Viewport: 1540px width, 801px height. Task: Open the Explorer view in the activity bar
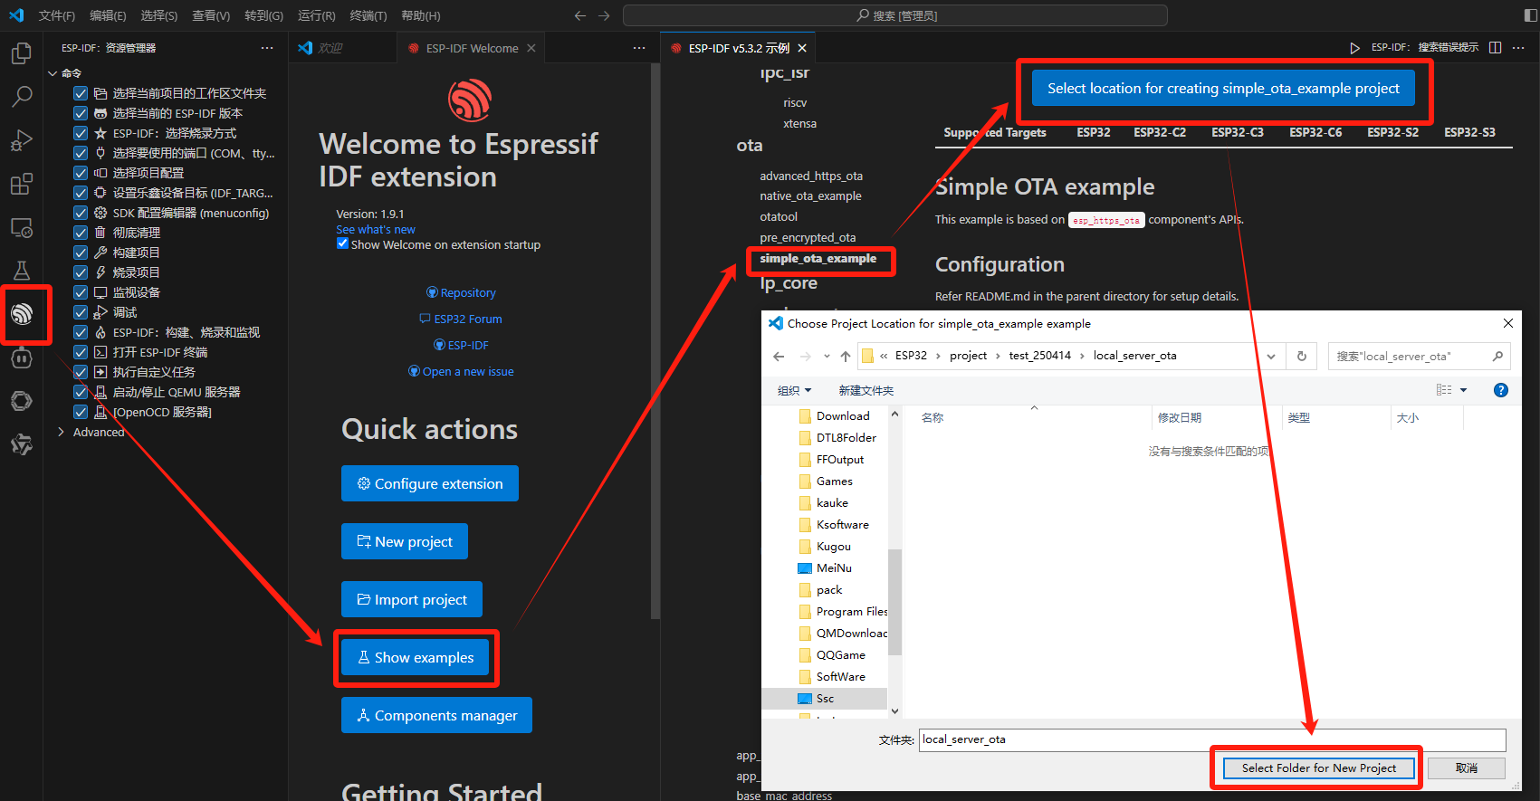click(x=21, y=53)
